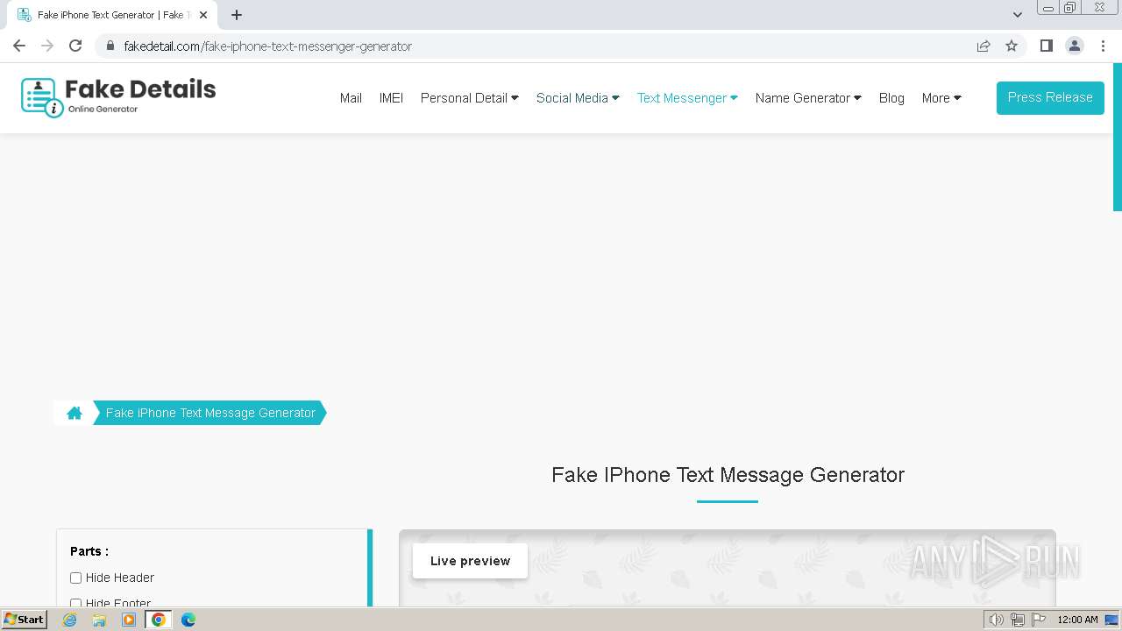Expand the More menu

[x=941, y=98]
